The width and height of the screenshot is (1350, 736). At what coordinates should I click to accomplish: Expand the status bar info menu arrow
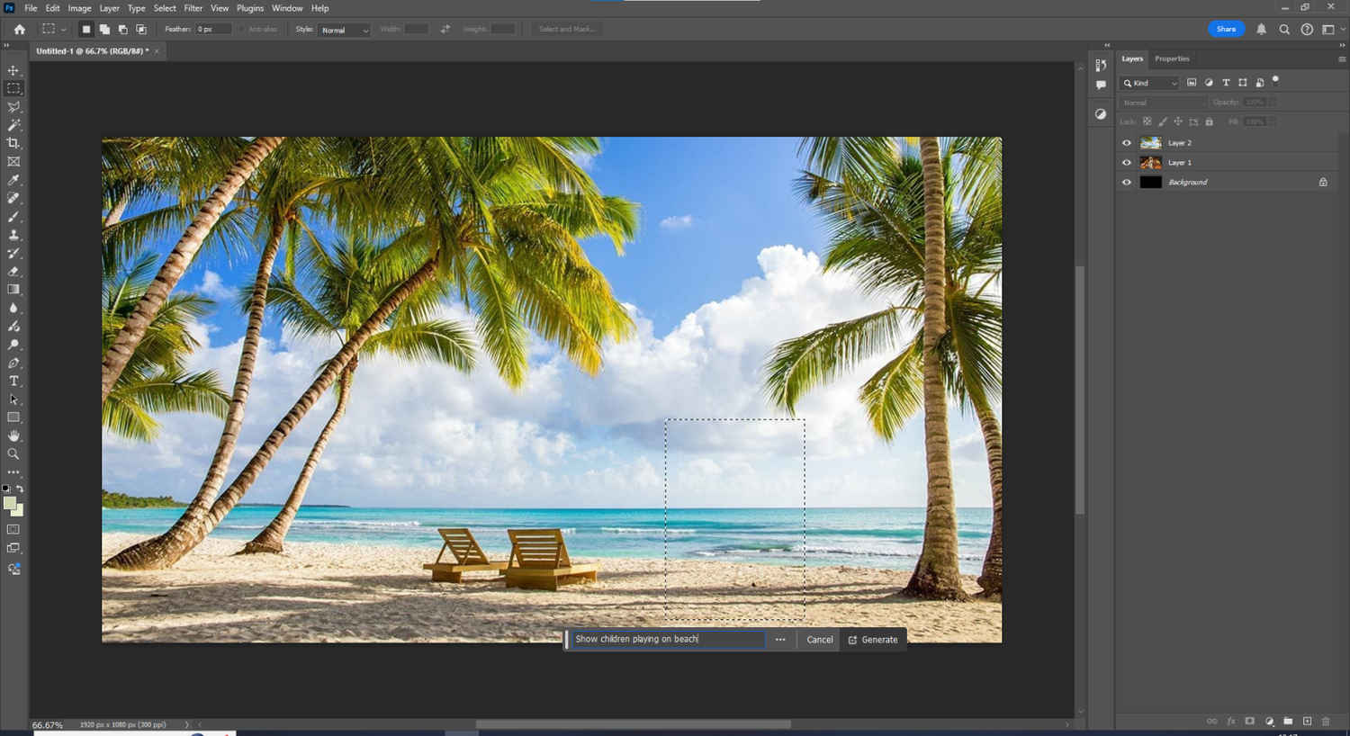pyautogui.click(x=187, y=723)
